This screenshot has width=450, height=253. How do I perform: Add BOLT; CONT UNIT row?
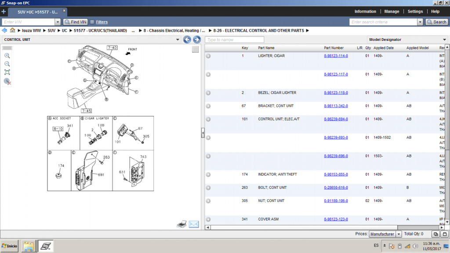[x=208, y=188]
